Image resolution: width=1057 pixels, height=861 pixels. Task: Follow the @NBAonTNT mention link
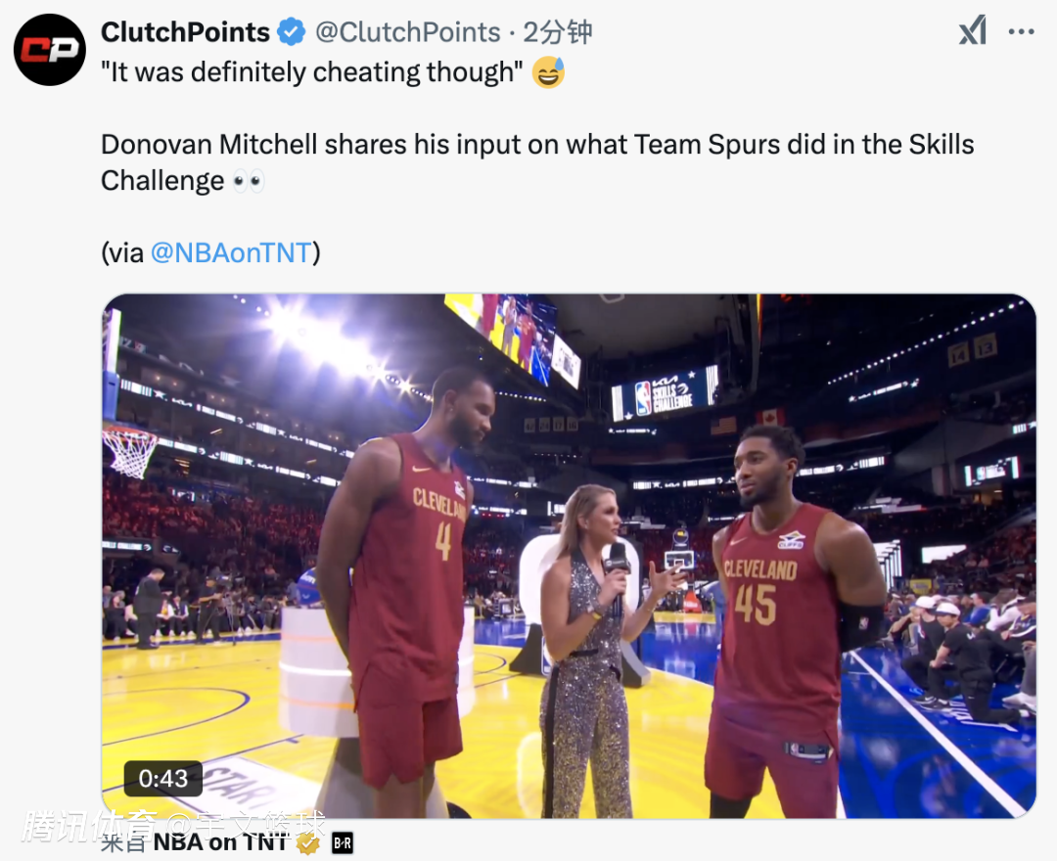coord(231,252)
